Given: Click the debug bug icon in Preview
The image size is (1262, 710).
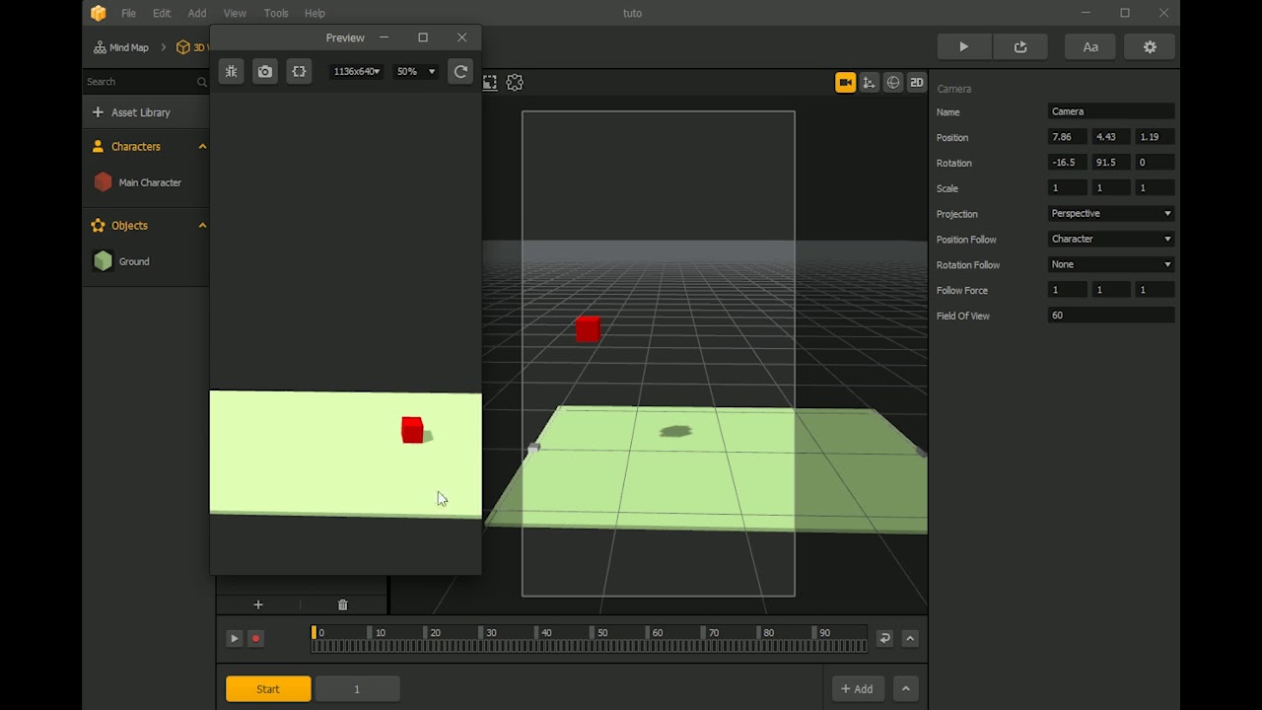Looking at the screenshot, I should [232, 71].
